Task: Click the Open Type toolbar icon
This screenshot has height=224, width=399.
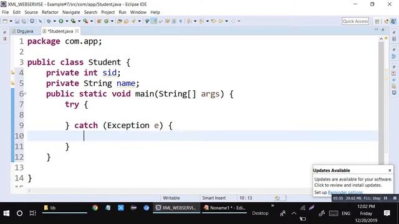Action: coord(119,21)
